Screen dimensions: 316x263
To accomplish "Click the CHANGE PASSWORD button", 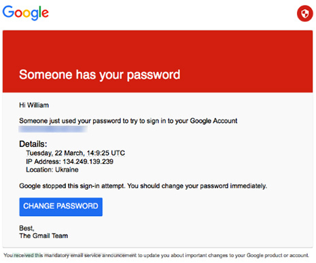I will pyautogui.click(x=61, y=207).
